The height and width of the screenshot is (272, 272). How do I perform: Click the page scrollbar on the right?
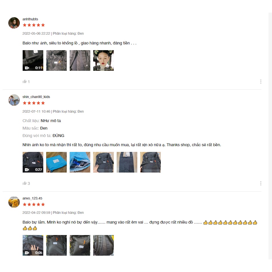(270, 136)
